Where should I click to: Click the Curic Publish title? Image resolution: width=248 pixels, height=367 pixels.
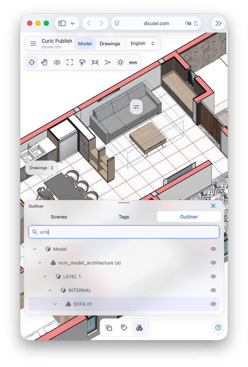coord(57,41)
